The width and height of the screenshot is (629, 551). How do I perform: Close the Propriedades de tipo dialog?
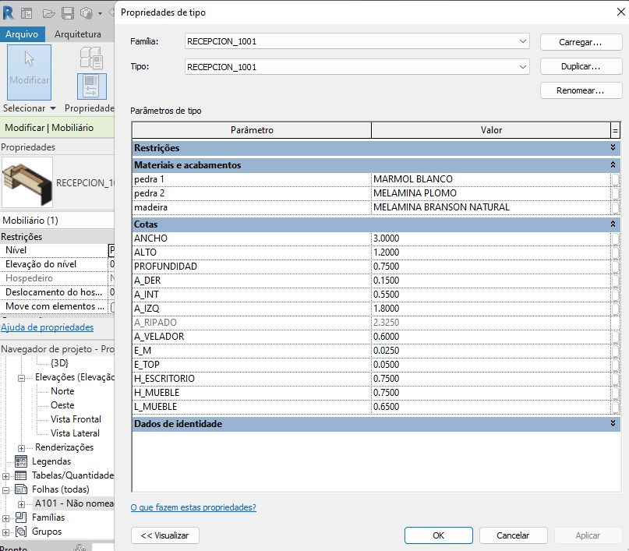[620, 12]
